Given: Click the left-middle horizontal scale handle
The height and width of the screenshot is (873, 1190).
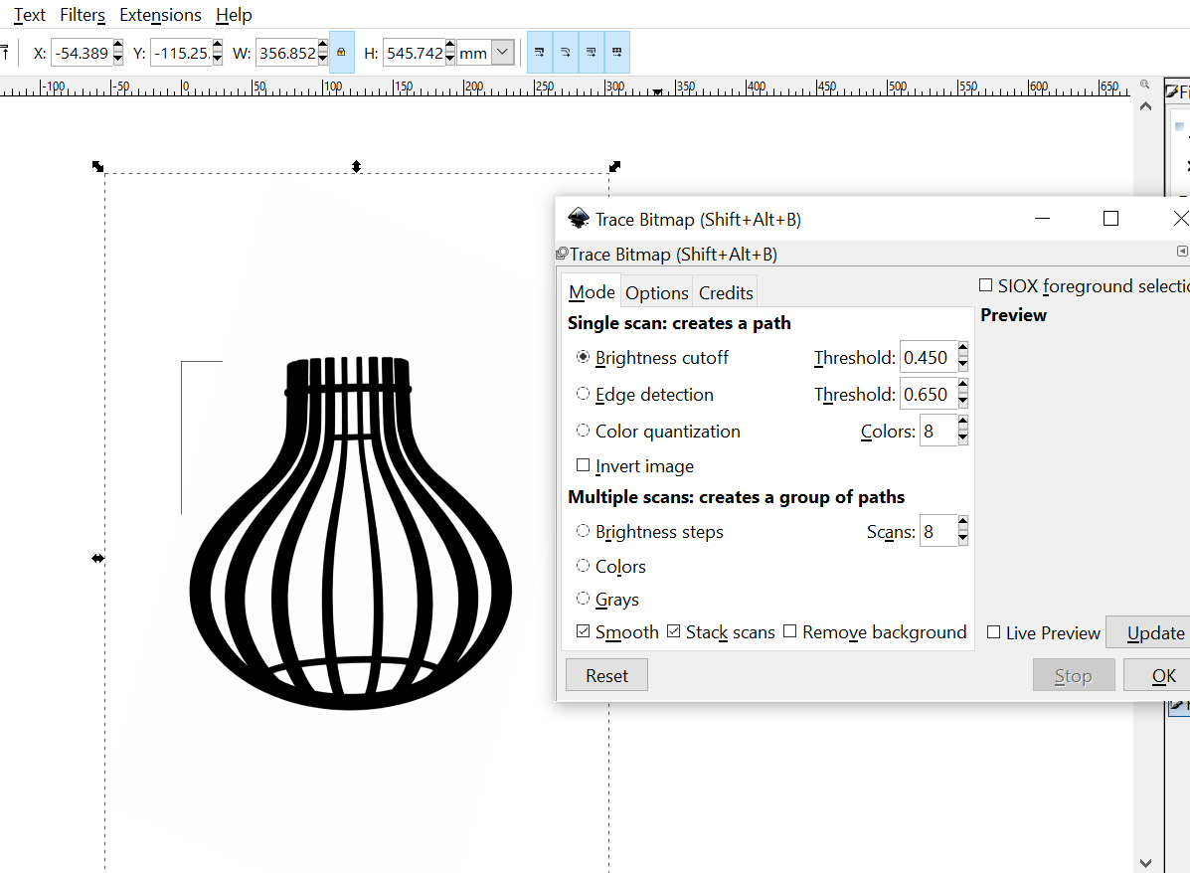Looking at the screenshot, I should pyautogui.click(x=97, y=558).
